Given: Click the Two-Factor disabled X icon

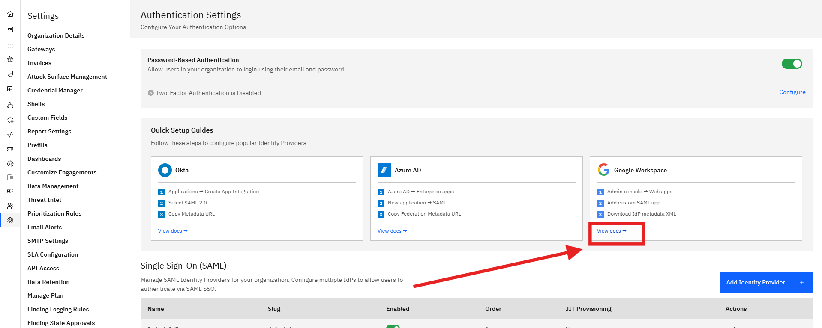Looking at the screenshot, I should pyautogui.click(x=150, y=93).
